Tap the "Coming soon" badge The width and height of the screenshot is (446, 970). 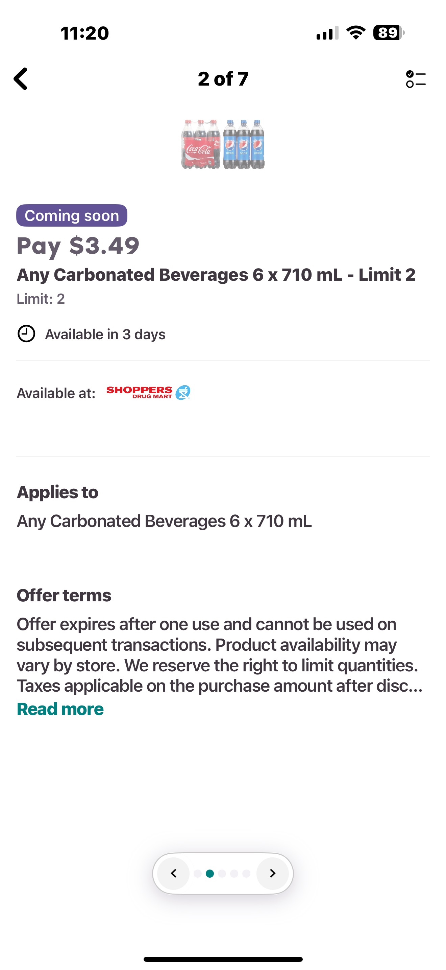(x=71, y=215)
